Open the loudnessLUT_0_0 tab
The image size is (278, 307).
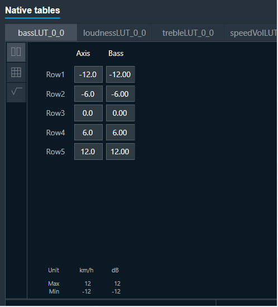(x=114, y=33)
